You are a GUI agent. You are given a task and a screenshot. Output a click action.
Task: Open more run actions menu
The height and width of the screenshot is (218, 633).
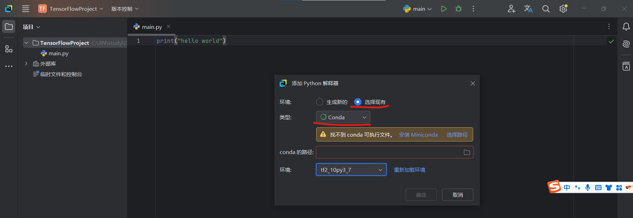[473, 9]
